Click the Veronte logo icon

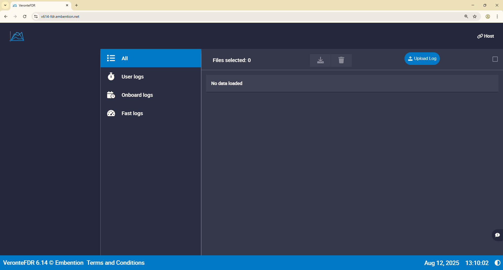(x=17, y=36)
